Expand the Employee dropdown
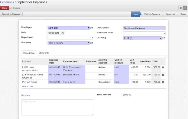 click(89, 28)
